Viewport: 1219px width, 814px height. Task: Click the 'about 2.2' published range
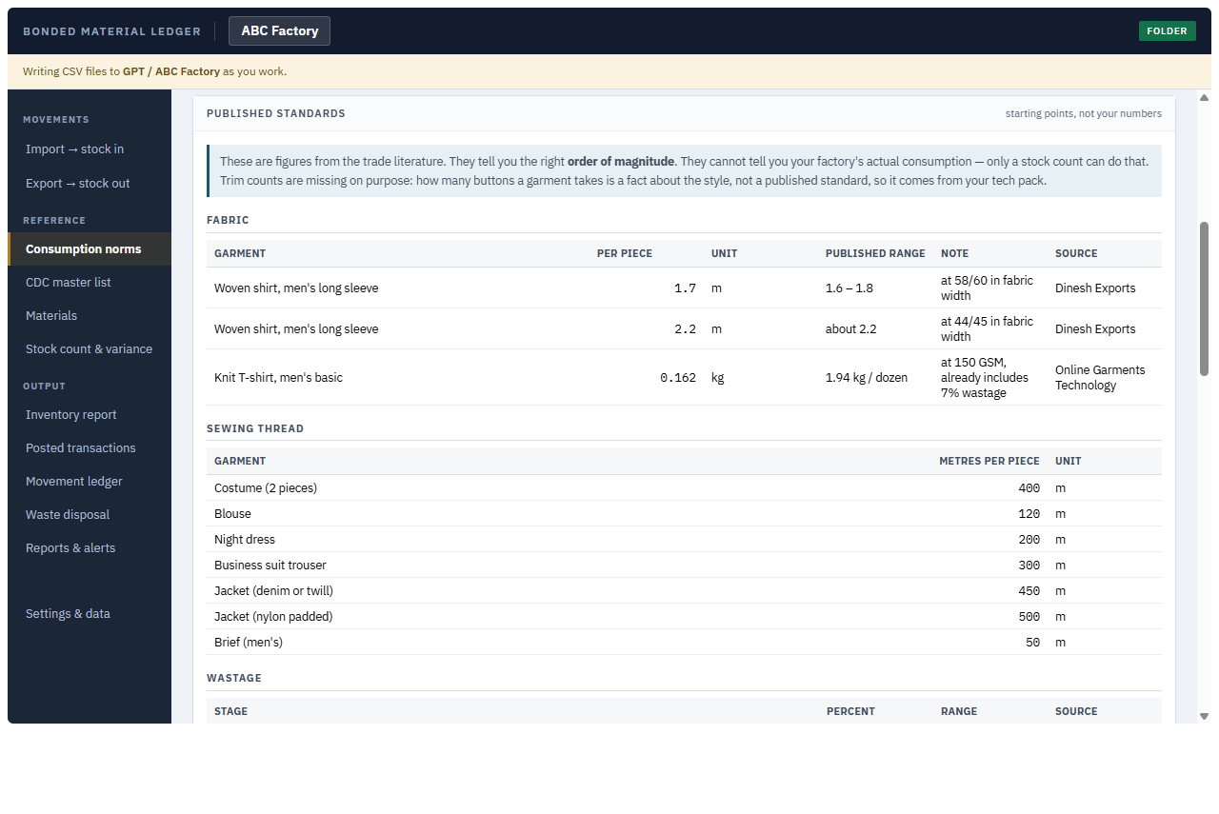point(851,329)
